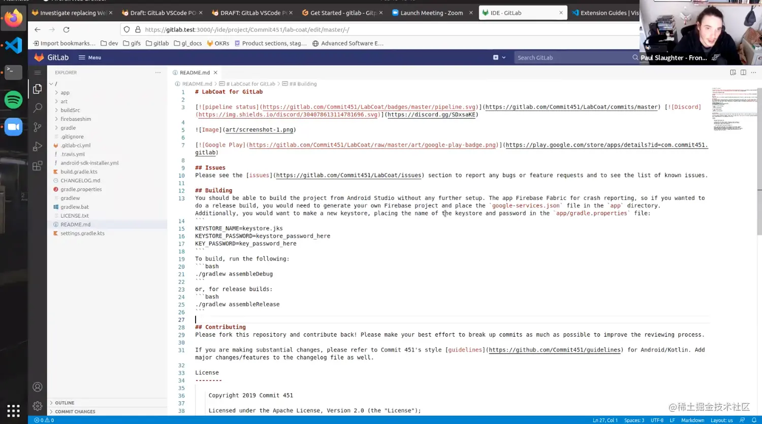Click the search magnifier in GitLab search
This screenshot has width=762, height=424.
click(x=635, y=57)
